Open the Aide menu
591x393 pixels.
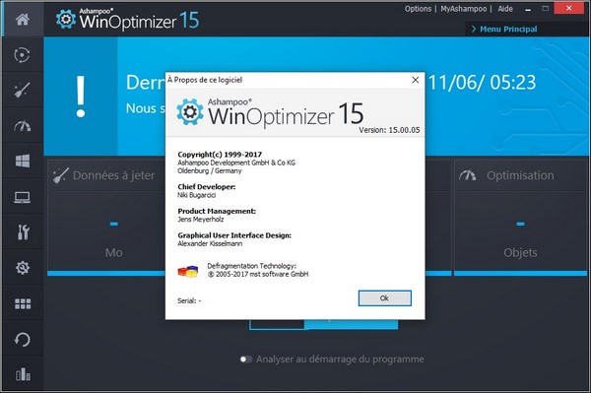click(x=505, y=9)
